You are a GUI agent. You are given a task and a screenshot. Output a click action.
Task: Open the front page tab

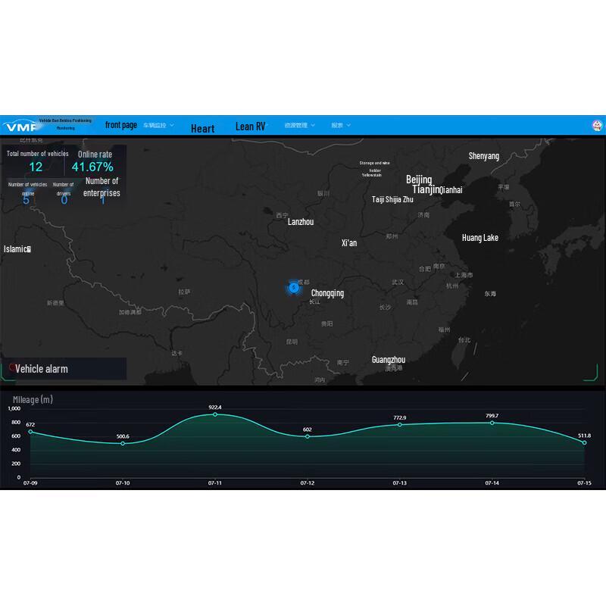point(121,125)
